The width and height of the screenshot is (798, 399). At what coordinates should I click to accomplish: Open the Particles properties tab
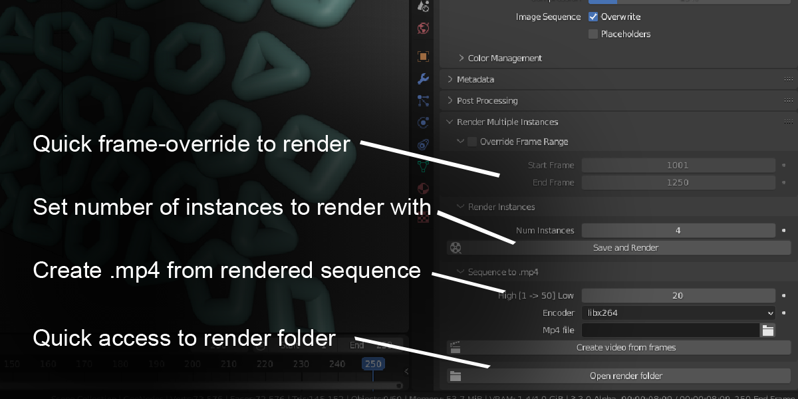(423, 101)
